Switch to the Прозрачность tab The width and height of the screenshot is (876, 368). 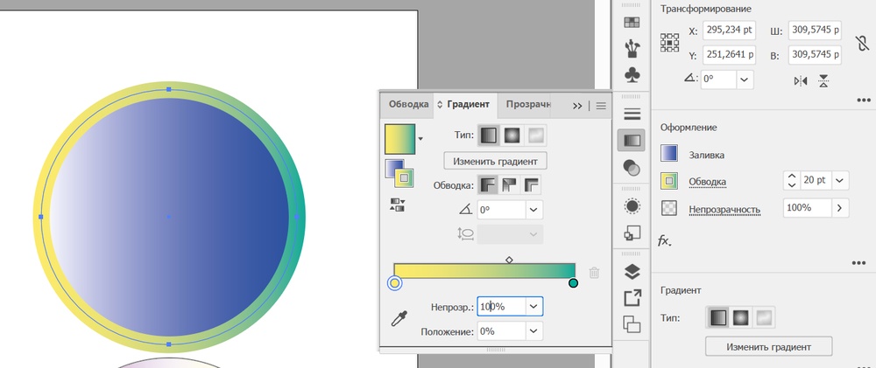point(528,104)
